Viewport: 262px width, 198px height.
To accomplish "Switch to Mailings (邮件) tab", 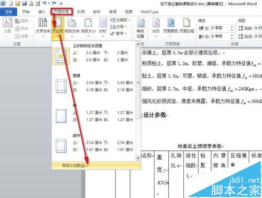I will point(97,12).
